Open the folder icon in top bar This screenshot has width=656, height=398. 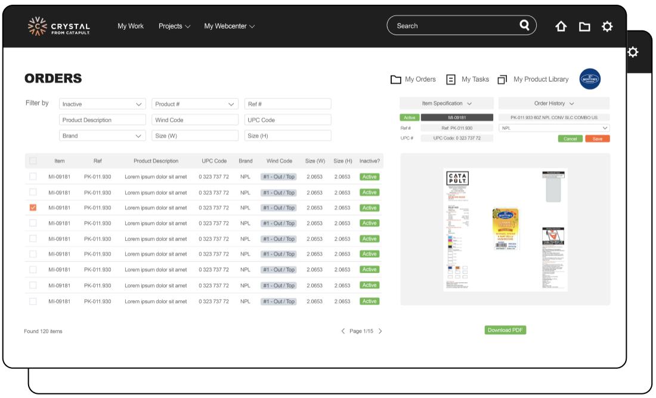(x=584, y=26)
